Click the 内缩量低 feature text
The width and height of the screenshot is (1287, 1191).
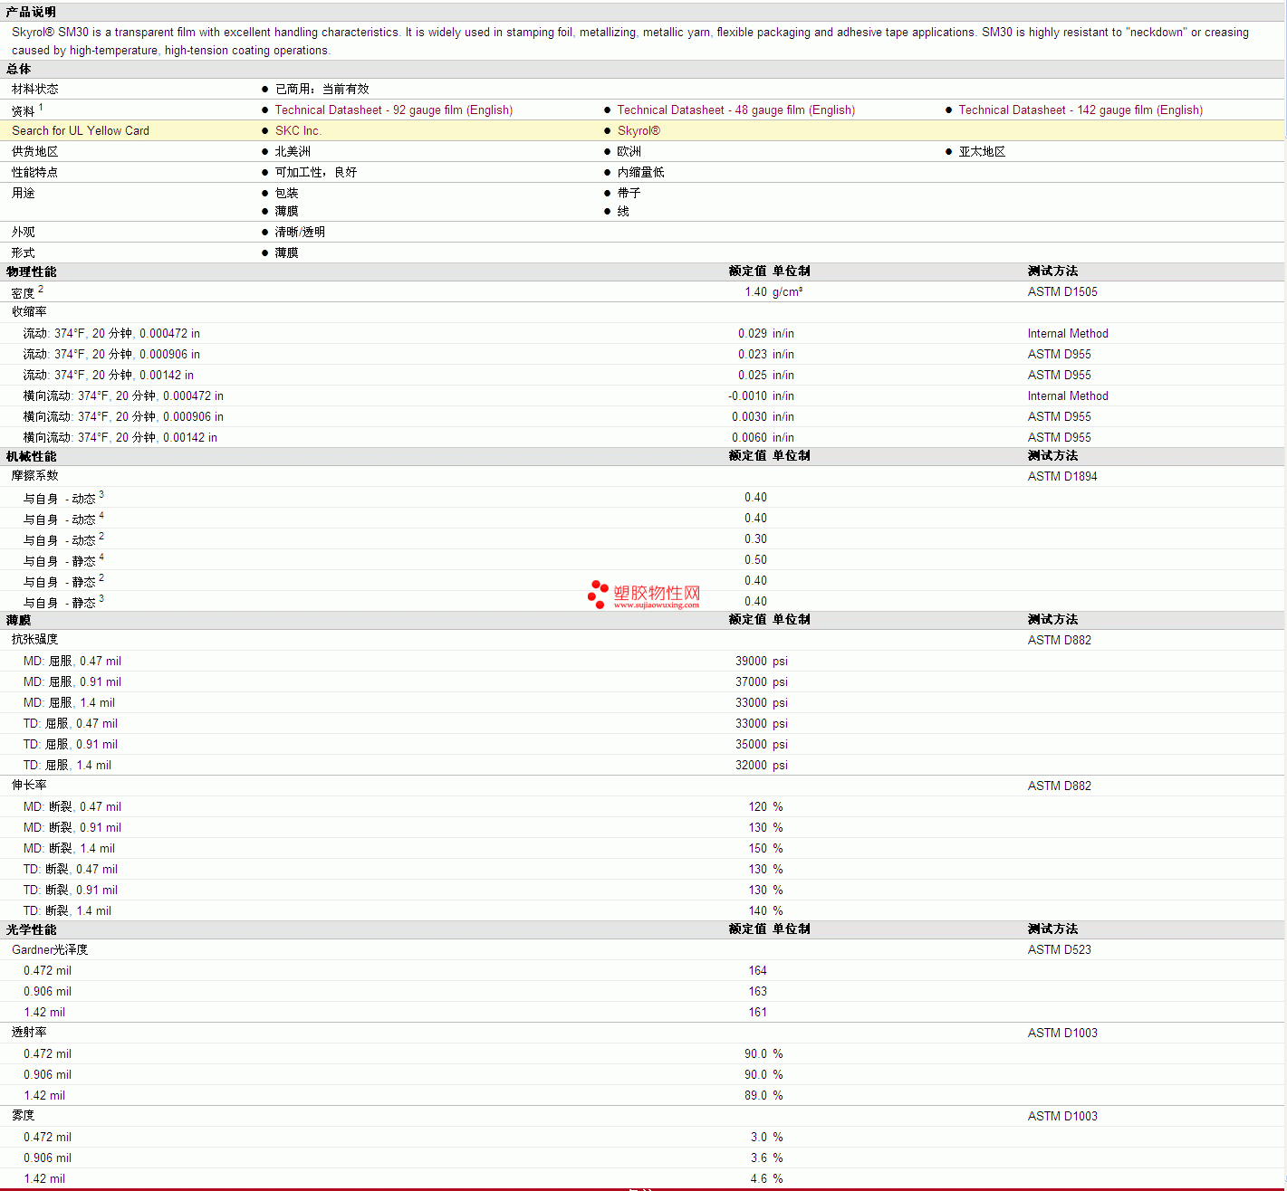pyautogui.click(x=640, y=172)
